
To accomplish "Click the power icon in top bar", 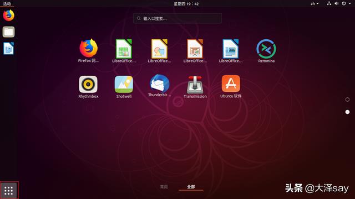I will tap(344, 3).
